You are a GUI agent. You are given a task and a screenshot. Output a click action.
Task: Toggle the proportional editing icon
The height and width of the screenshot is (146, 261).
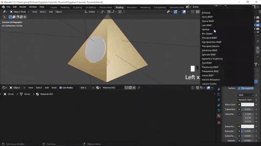[119, 12]
